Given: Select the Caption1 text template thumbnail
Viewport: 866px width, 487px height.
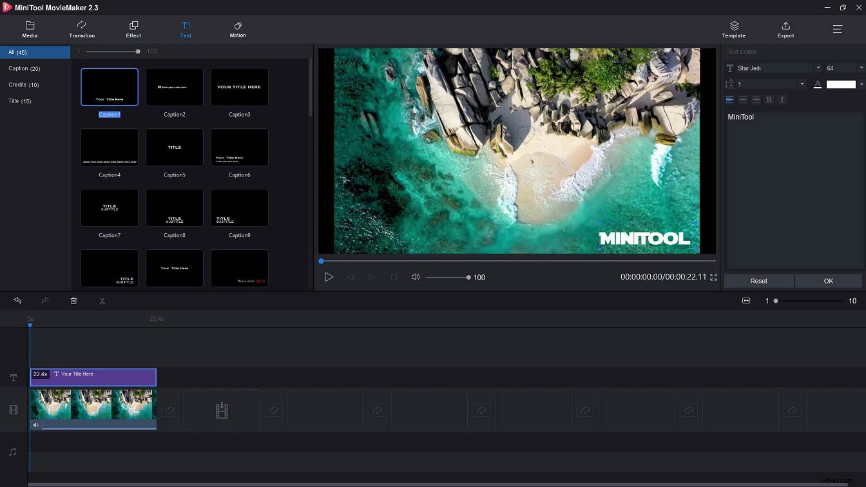Looking at the screenshot, I should click(x=109, y=86).
